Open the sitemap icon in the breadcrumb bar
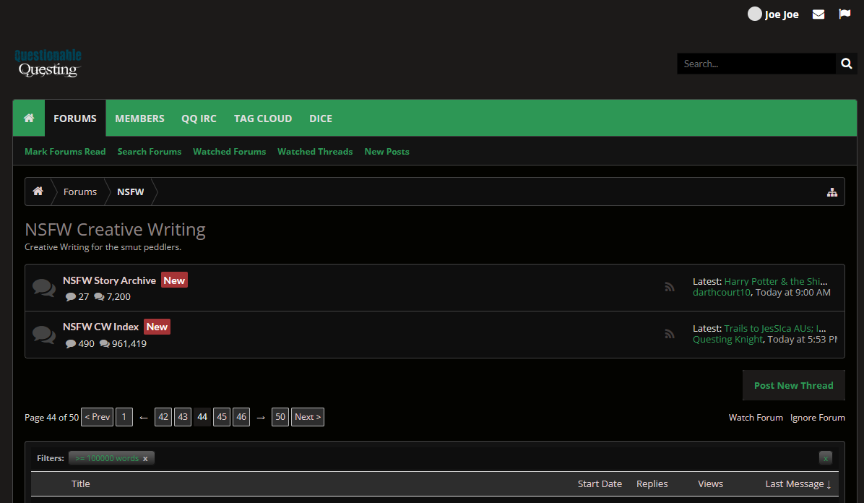Image resolution: width=864 pixels, height=503 pixels. pos(832,192)
